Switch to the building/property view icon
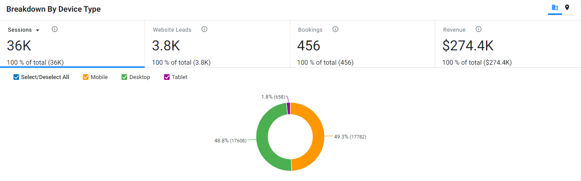The image size is (581, 181). click(555, 8)
